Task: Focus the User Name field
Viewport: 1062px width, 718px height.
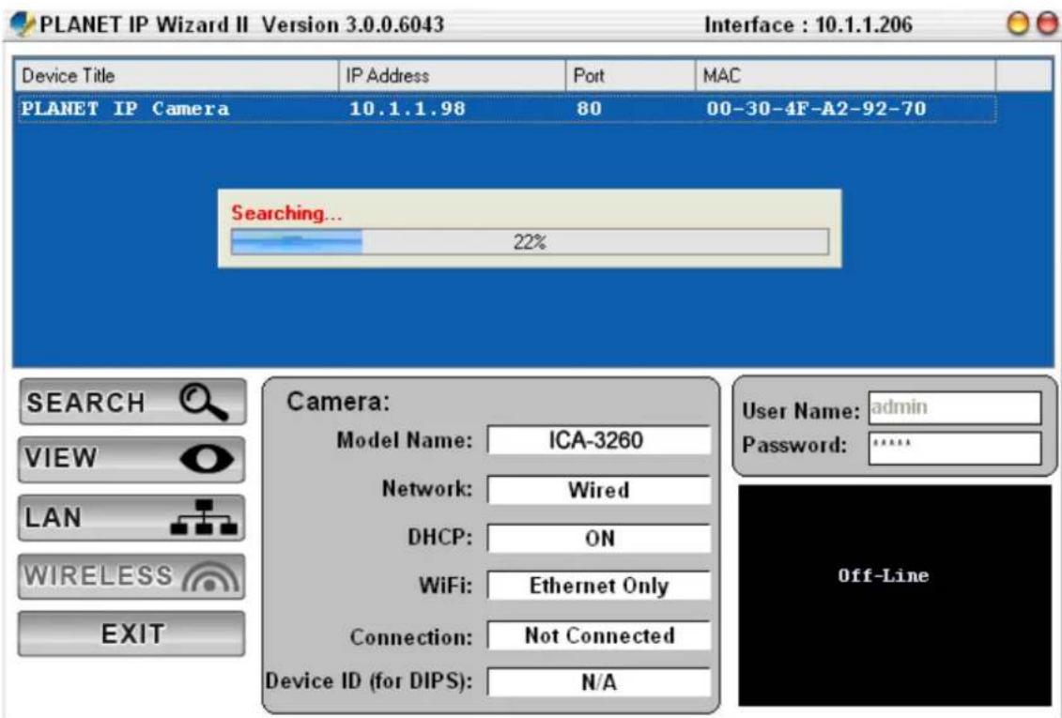Action: click(954, 408)
